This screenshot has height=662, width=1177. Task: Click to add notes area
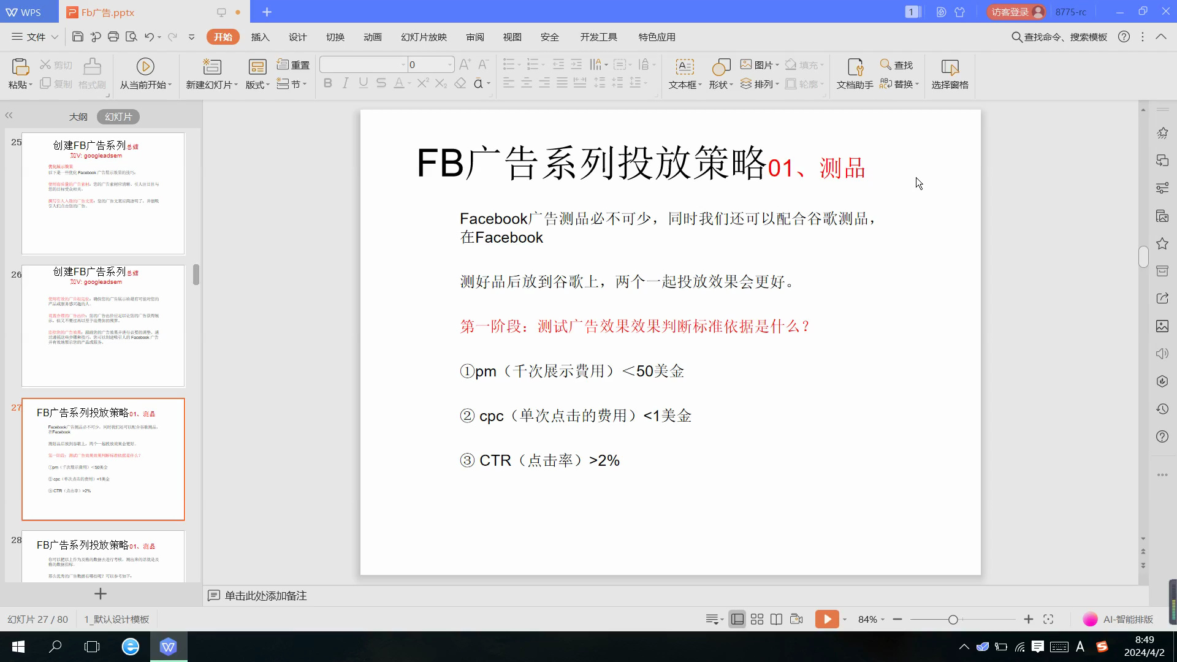[265, 596]
